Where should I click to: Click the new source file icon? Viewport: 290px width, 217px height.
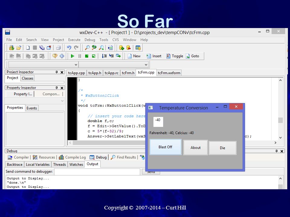(28, 48)
